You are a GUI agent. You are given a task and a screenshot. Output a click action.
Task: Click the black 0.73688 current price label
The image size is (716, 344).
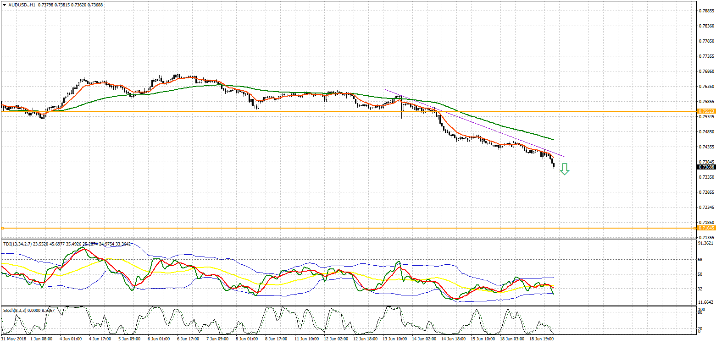coord(706,167)
